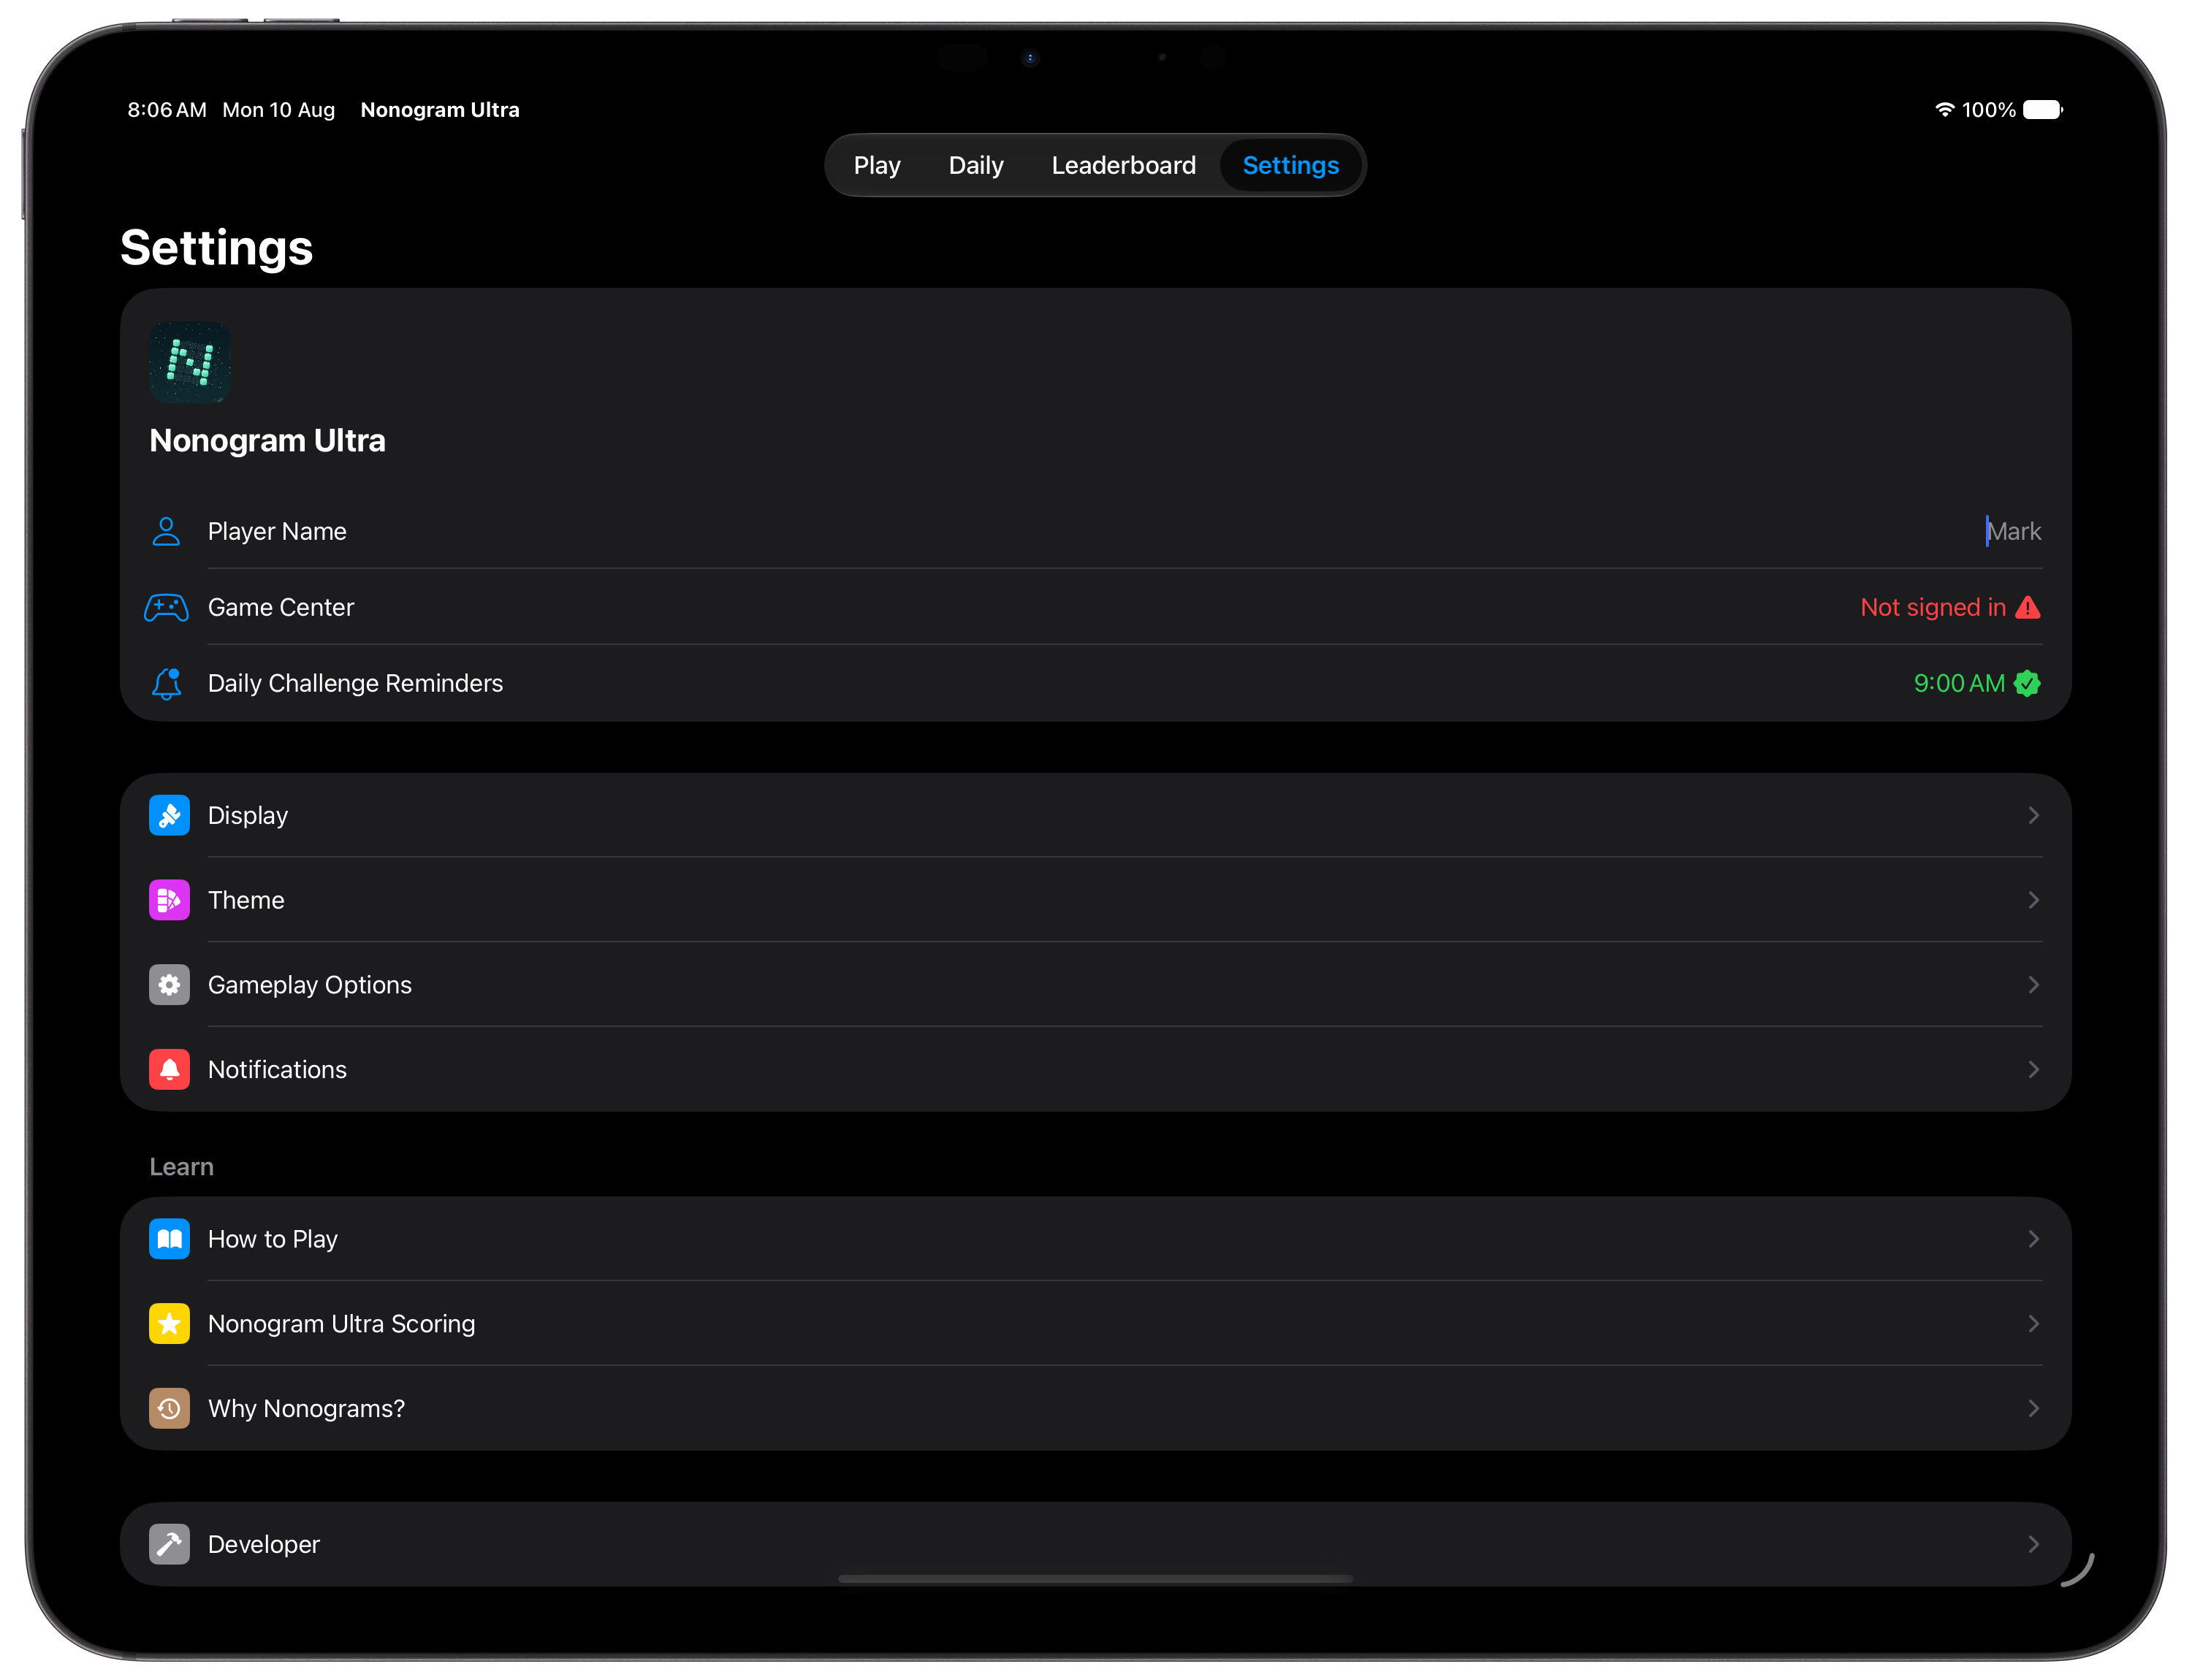The image size is (2192, 1680).
Task: Tap the pink Theme icon
Action: (x=169, y=900)
